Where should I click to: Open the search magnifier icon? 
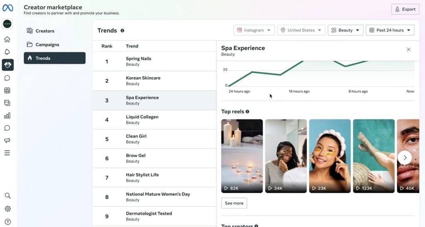coord(7,195)
